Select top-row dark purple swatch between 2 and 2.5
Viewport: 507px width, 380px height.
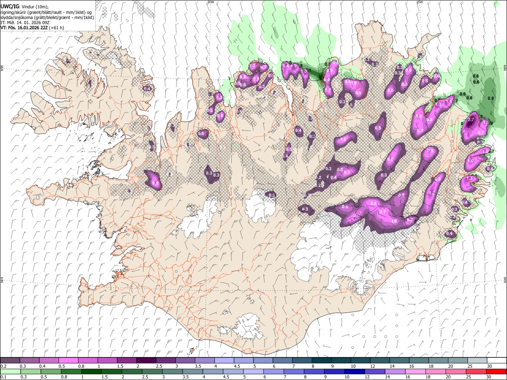pyautogui.click(x=146, y=361)
